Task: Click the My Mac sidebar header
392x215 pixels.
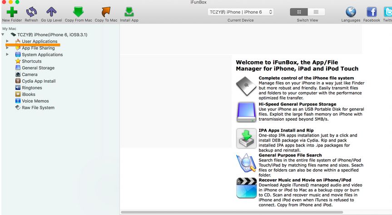Action: coord(9,29)
